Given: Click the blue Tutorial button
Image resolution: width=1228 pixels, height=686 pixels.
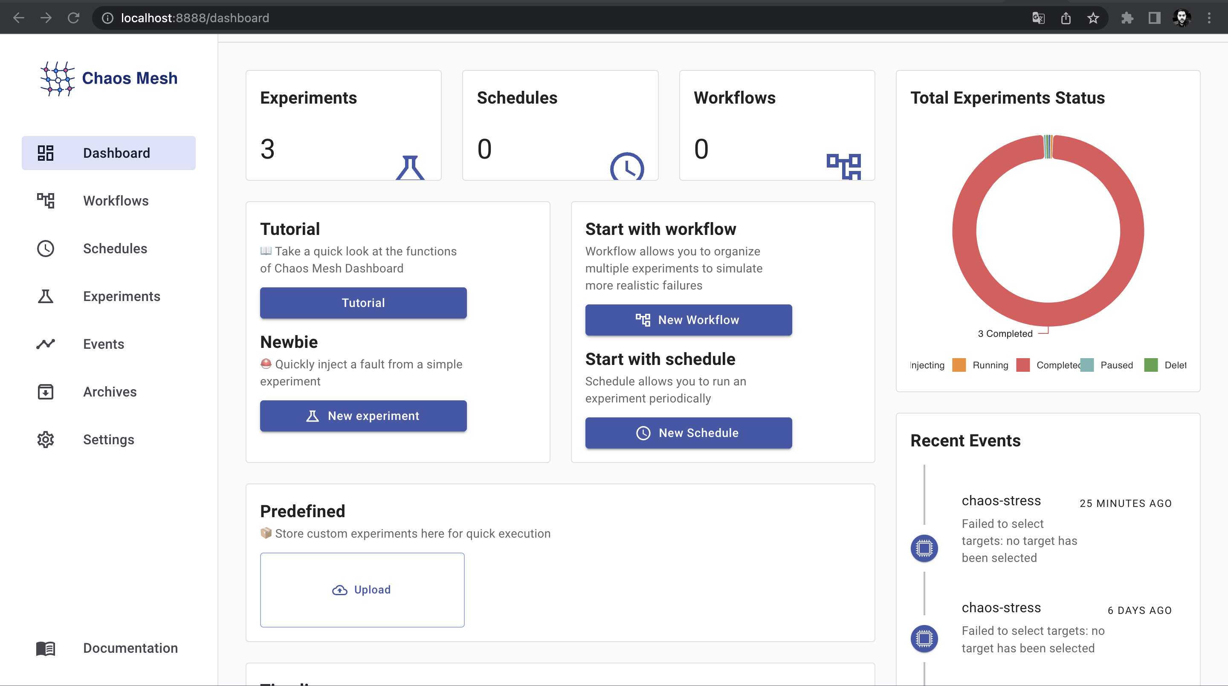Looking at the screenshot, I should coord(363,303).
